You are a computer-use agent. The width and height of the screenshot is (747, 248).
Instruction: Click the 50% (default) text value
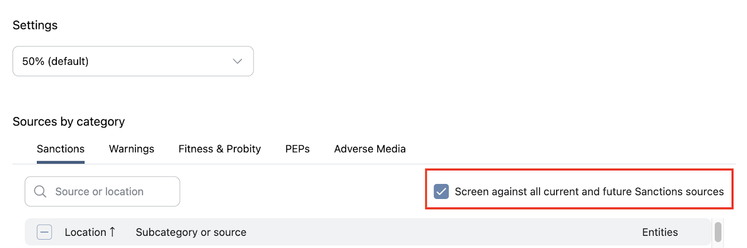pos(56,61)
